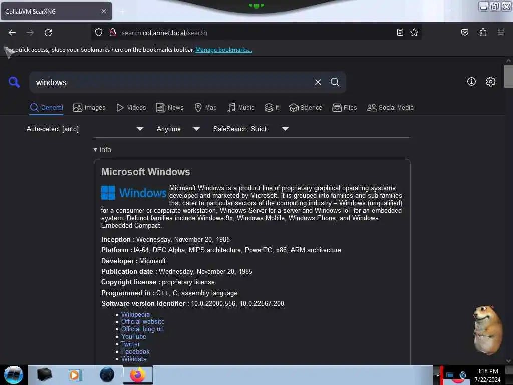Launch the media player taskbar icon
The height and width of the screenshot is (385, 513).
click(74, 375)
